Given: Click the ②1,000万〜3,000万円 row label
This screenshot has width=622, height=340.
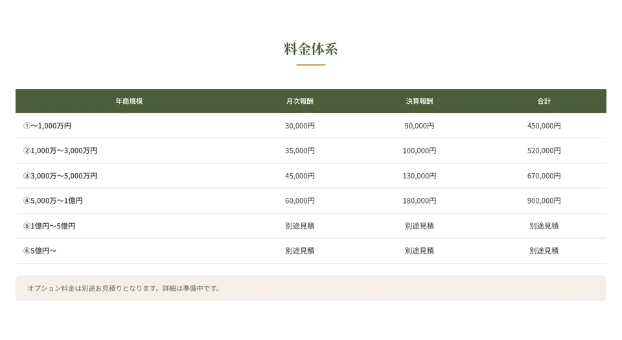Looking at the screenshot, I should (x=60, y=151).
